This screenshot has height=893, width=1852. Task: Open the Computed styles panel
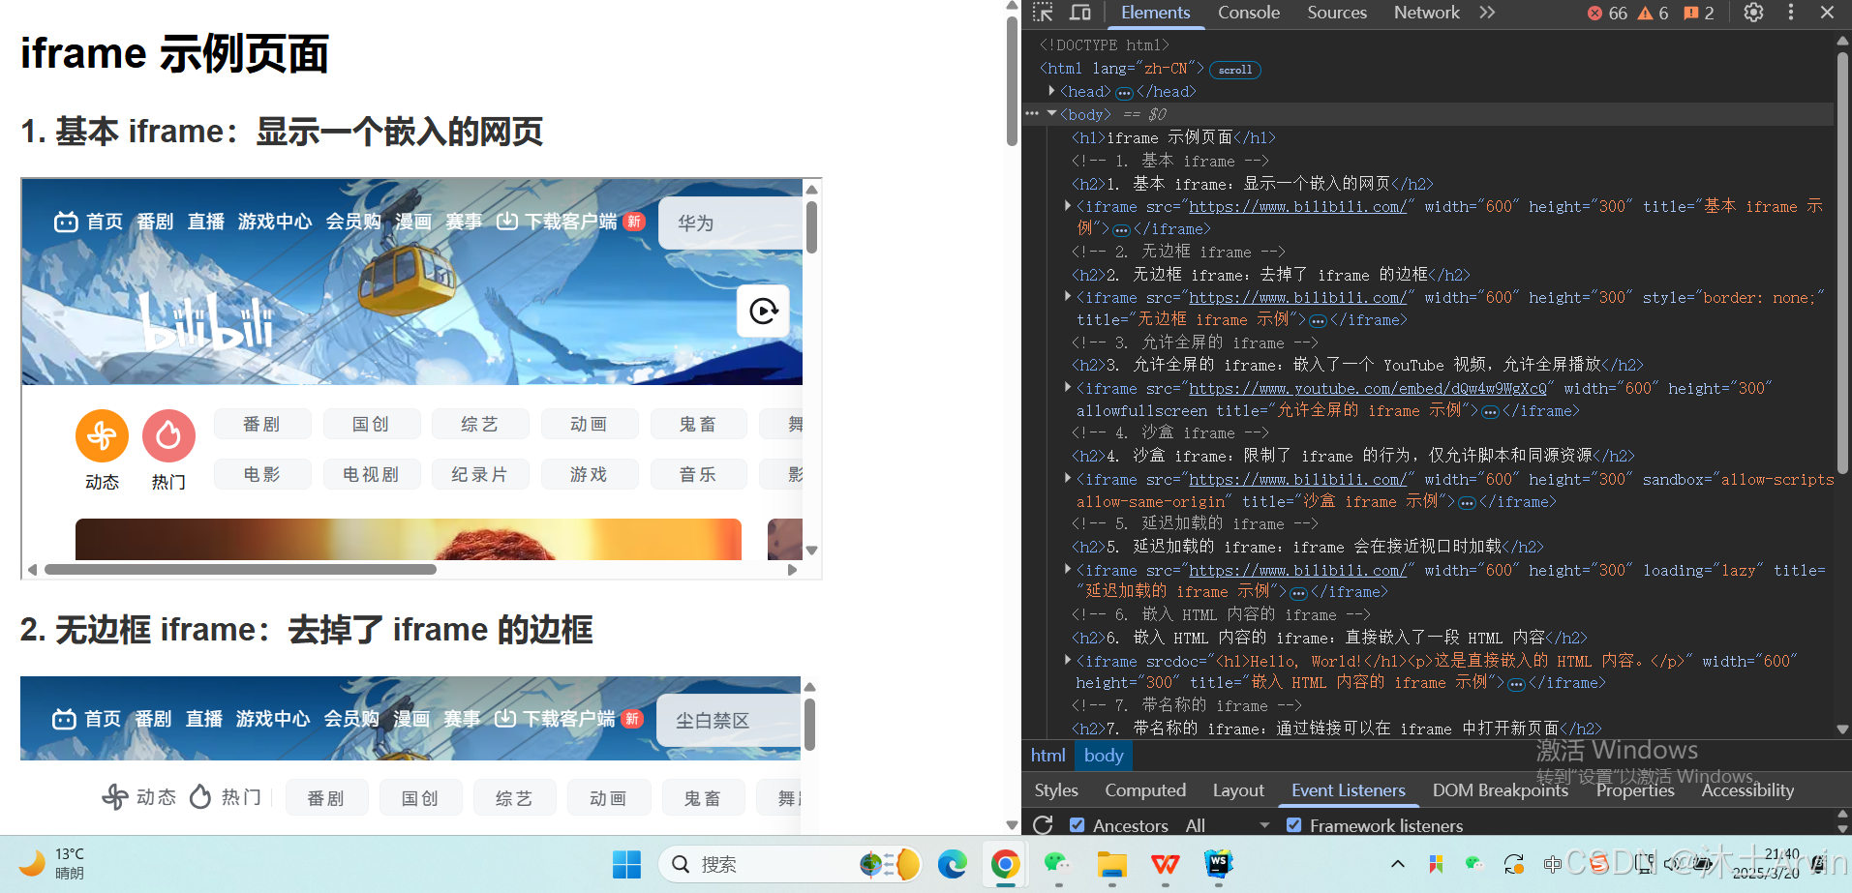pos(1144,790)
